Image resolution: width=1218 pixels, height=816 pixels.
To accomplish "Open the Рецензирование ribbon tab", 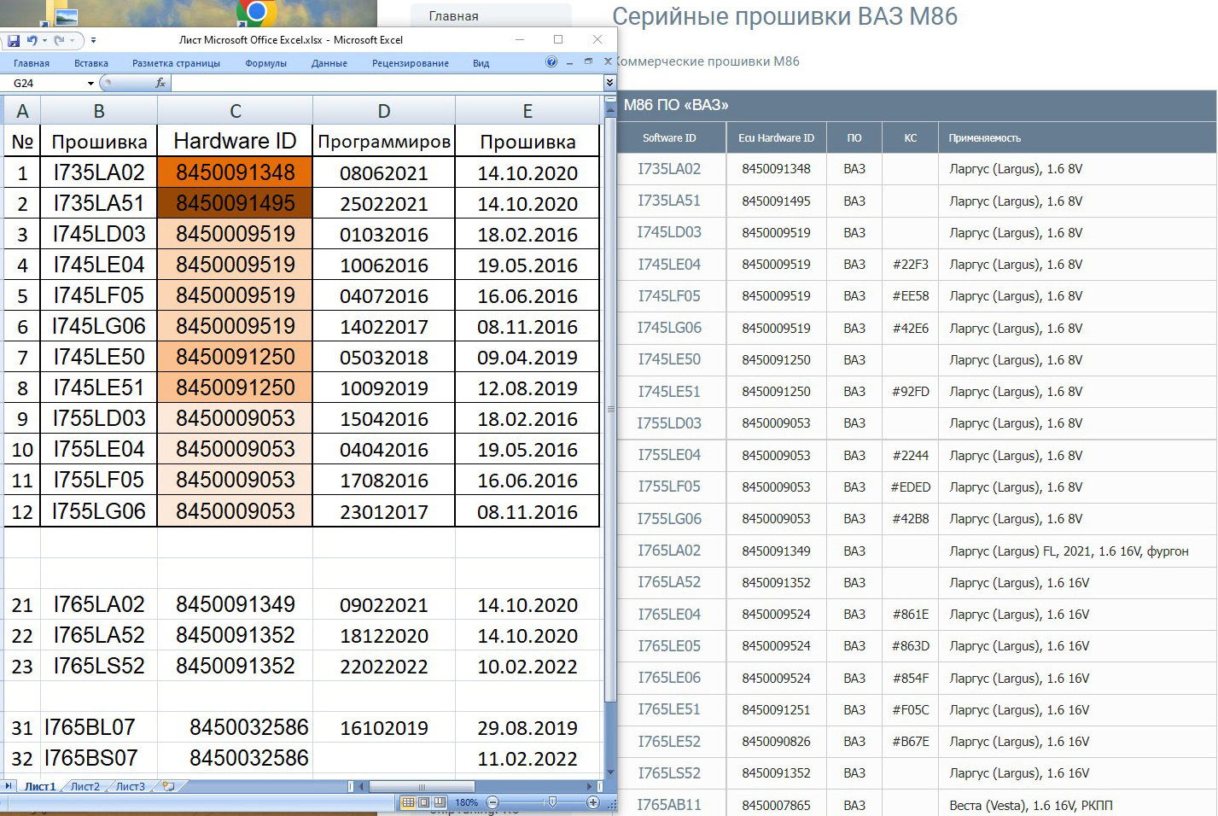I will click(411, 63).
